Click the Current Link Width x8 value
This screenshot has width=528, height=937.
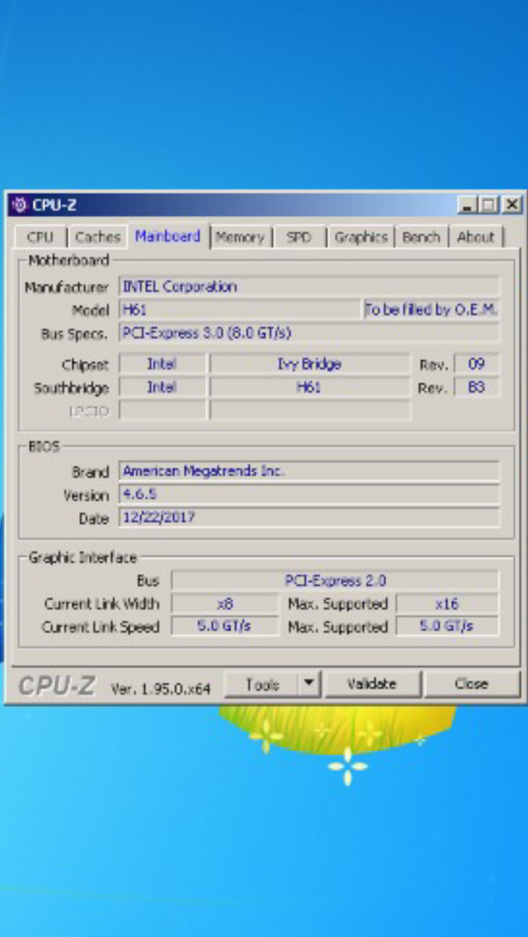pos(225,604)
